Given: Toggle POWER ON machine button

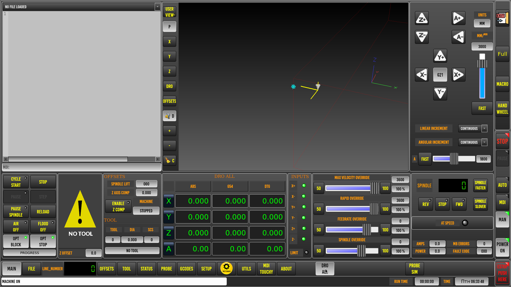Looking at the screenshot, I should coord(502,247).
